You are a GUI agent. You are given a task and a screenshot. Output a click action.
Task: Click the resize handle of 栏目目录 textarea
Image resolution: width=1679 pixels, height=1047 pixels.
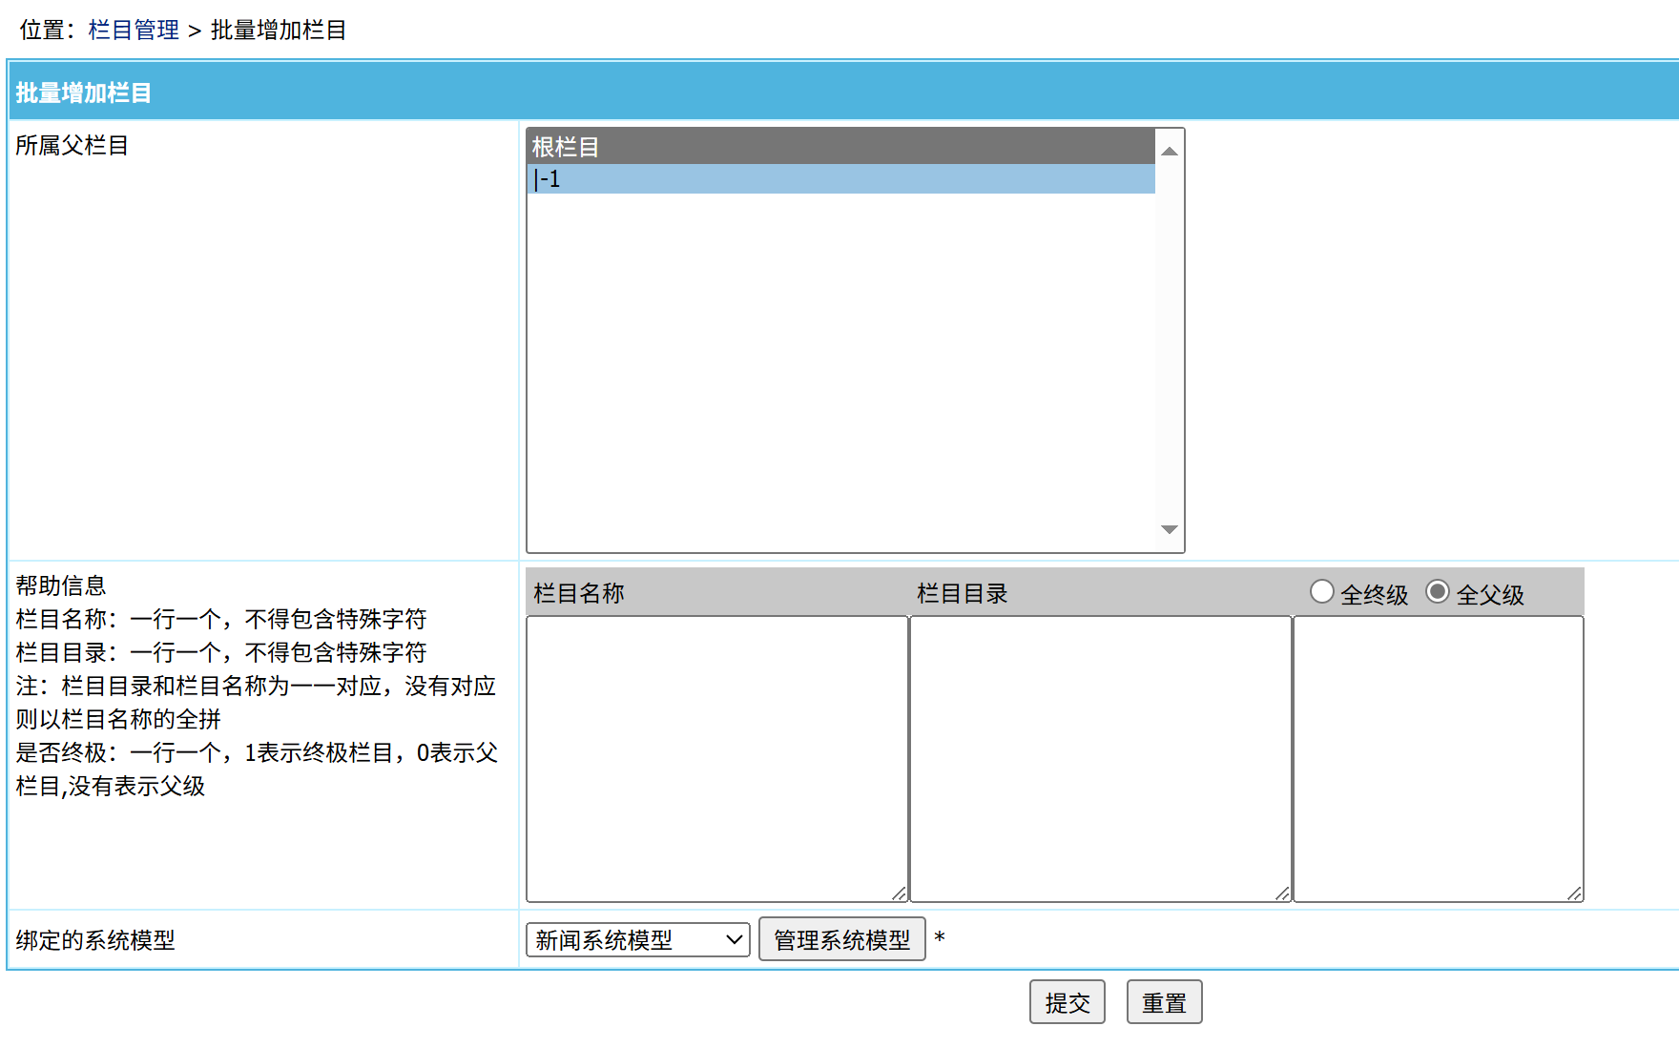(x=1282, y=893)
